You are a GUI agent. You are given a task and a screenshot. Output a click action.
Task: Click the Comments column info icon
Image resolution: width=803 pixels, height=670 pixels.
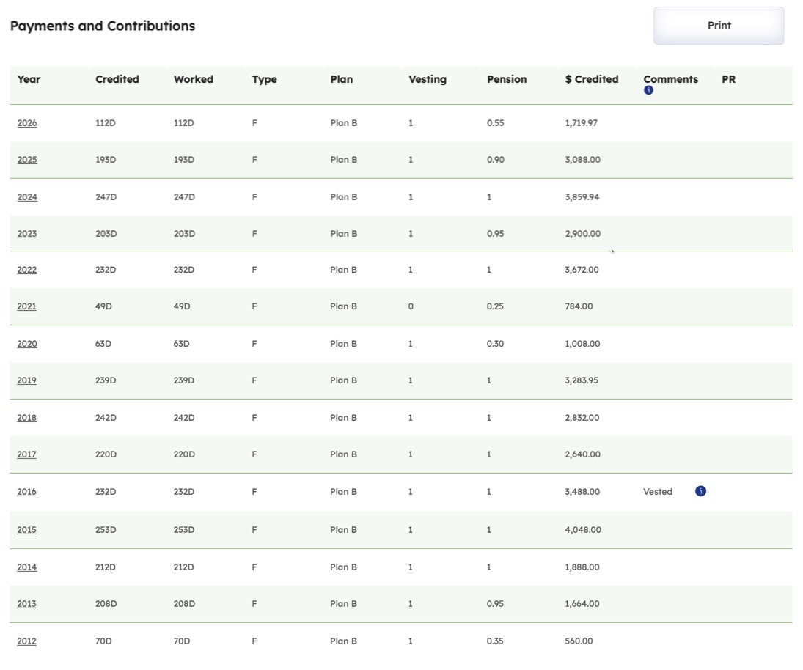pos(648,90)
